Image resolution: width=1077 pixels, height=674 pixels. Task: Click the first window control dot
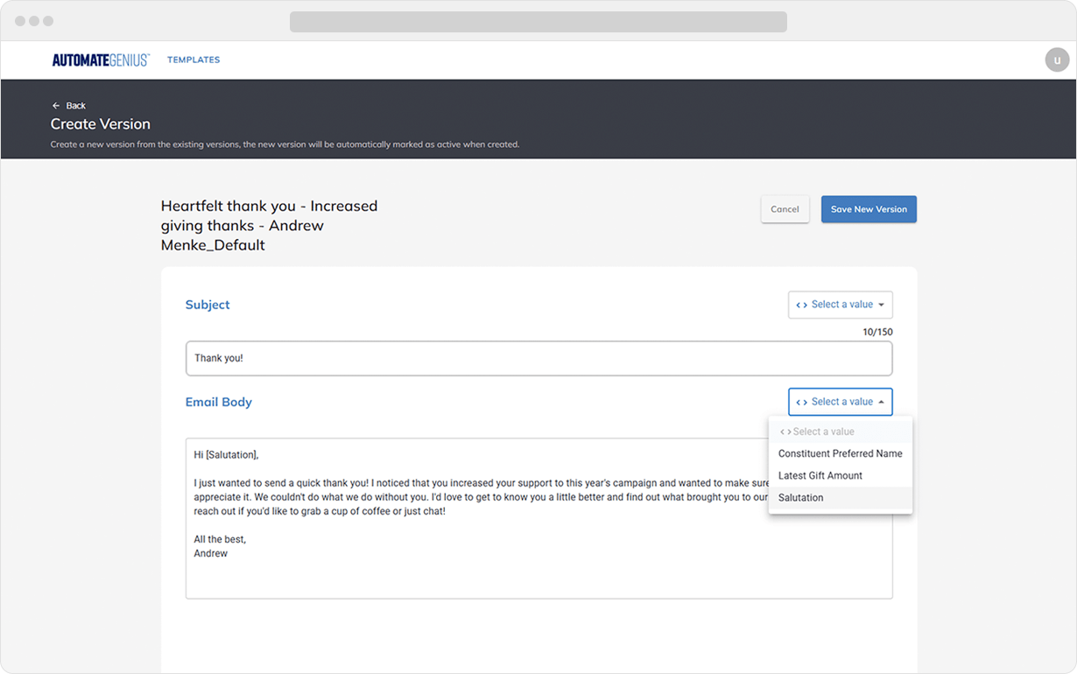pyautogui.click(x=20, y=21)
